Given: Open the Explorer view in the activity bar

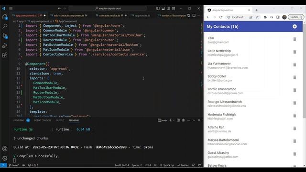Looking at the screenshot, I should tap(5, 17).
